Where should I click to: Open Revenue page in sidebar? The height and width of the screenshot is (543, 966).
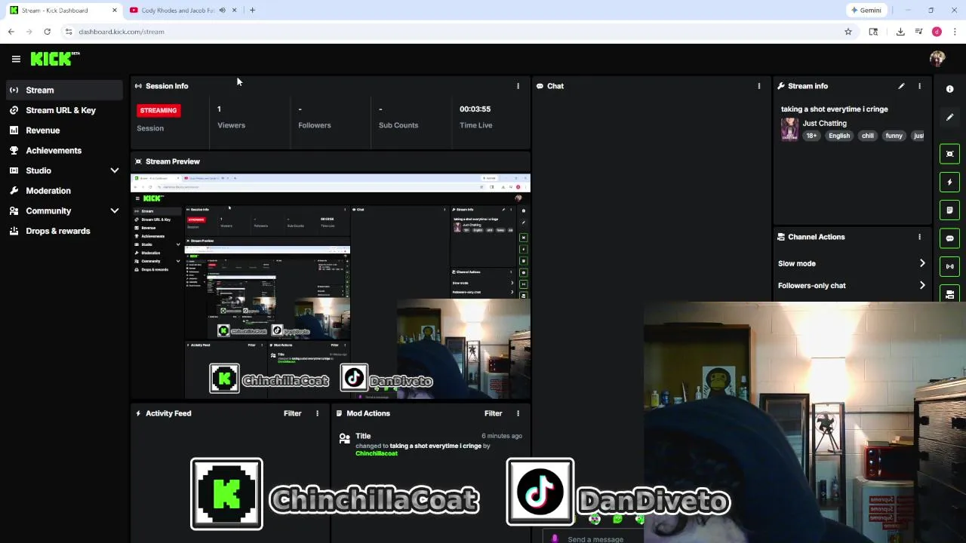coord(63,130)
